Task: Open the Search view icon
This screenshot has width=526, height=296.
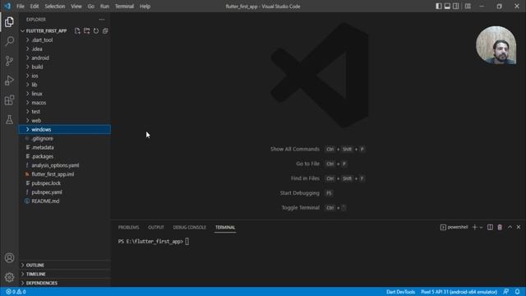Action: [9, 41]
